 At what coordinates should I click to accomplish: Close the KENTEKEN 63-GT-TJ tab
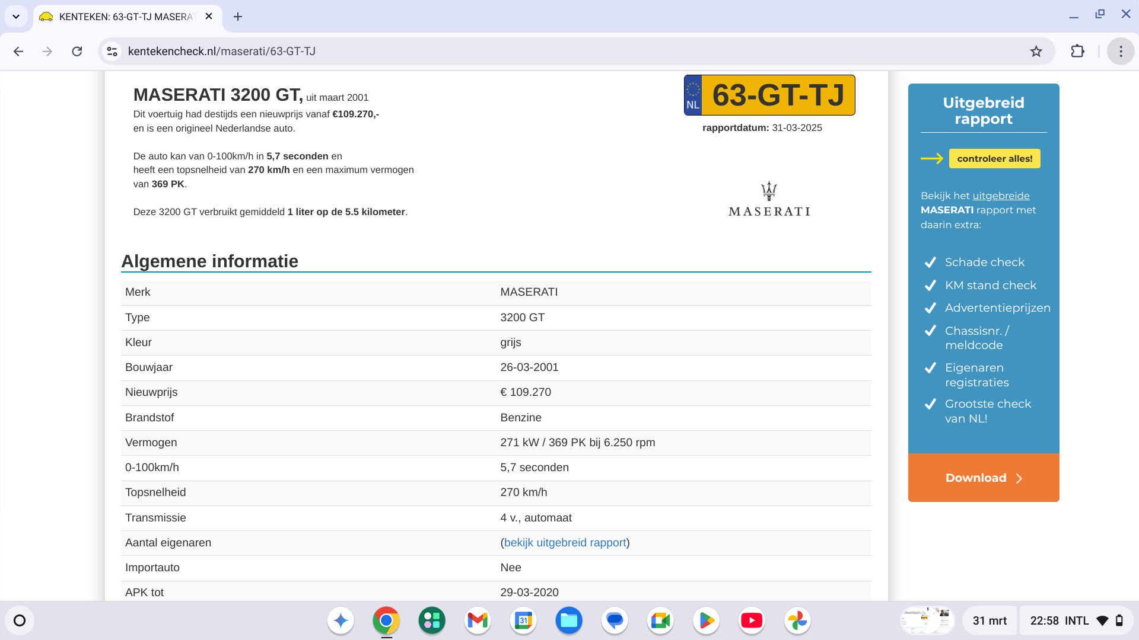click(x=209, y=17)
